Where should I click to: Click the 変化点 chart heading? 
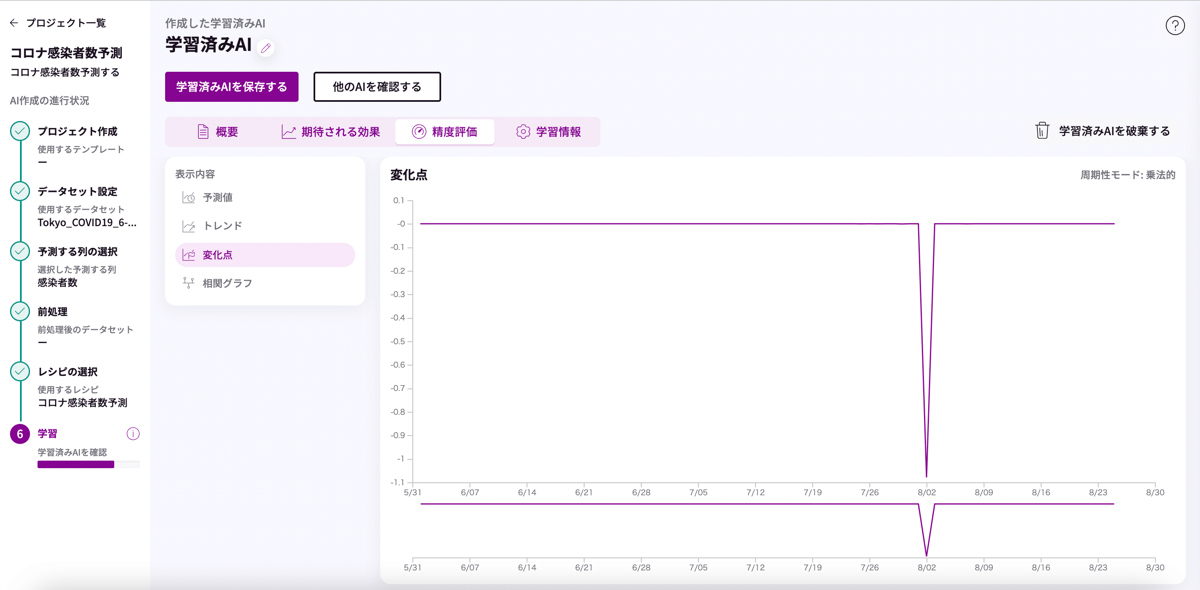pos(409,175)
